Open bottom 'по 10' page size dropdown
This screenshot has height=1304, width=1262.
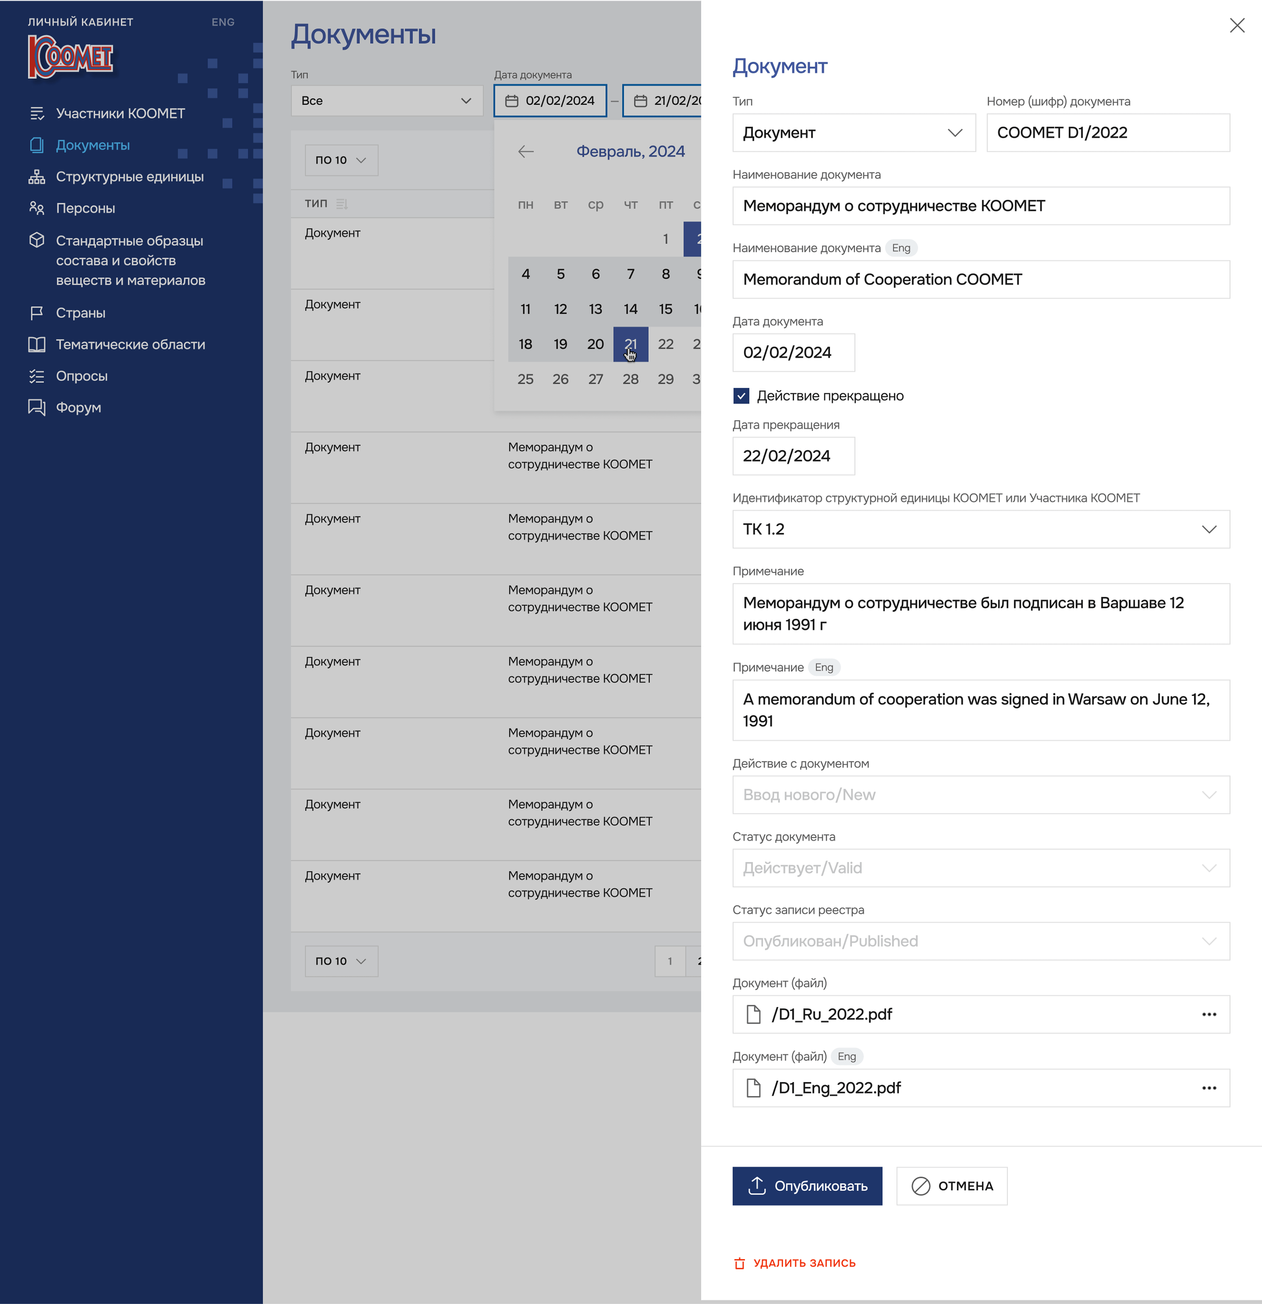click(341, 961)
